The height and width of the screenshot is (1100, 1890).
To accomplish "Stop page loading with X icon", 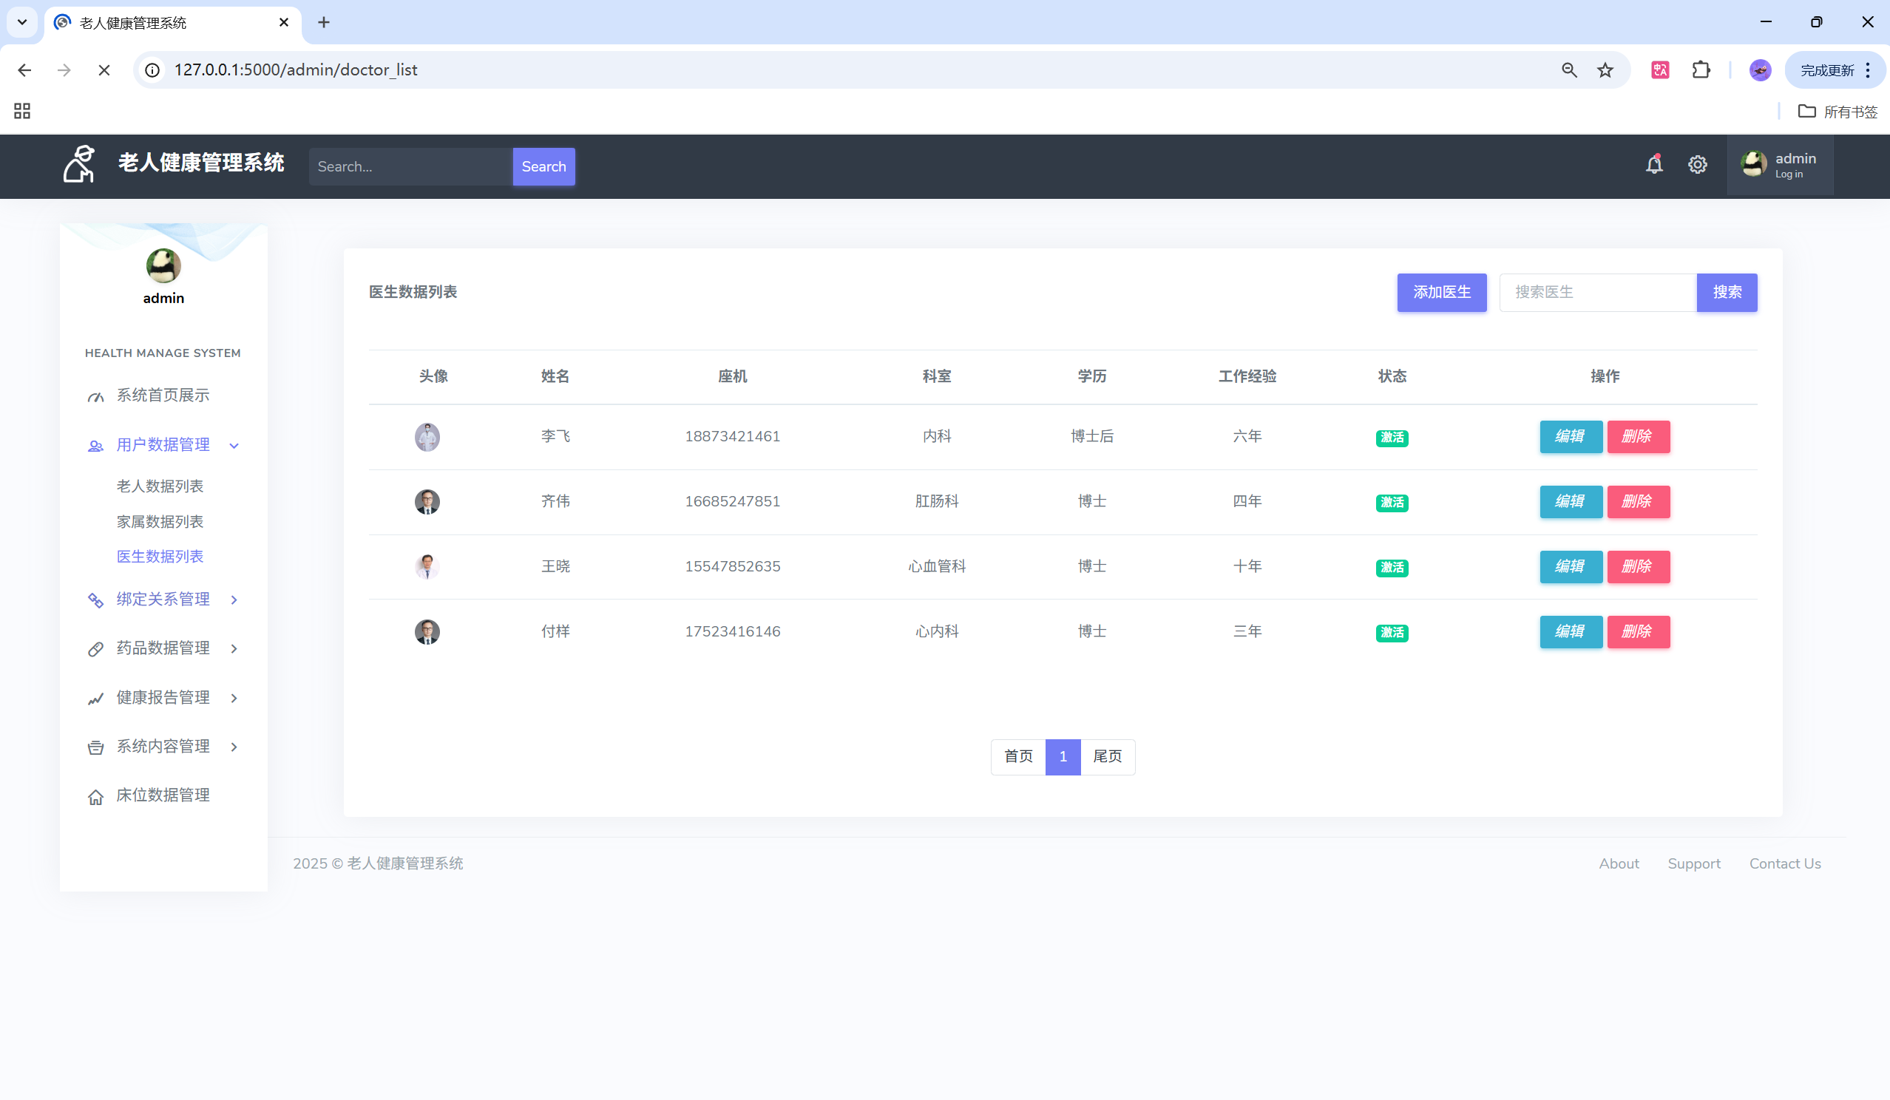I will 104,69.
